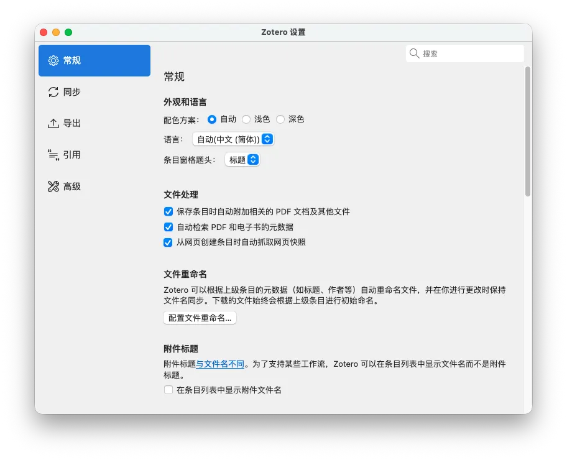Click the quotation icon beside 引用
Image resolution: width=567 pixels, height=460 pixels.
point(53,155)
